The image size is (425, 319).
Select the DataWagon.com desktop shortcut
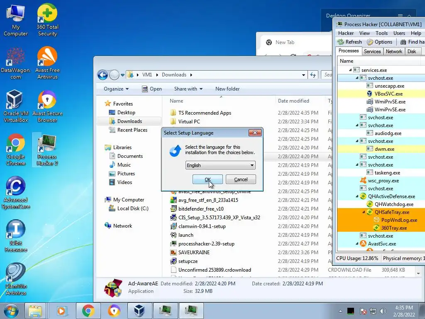(x=15, y=64)
